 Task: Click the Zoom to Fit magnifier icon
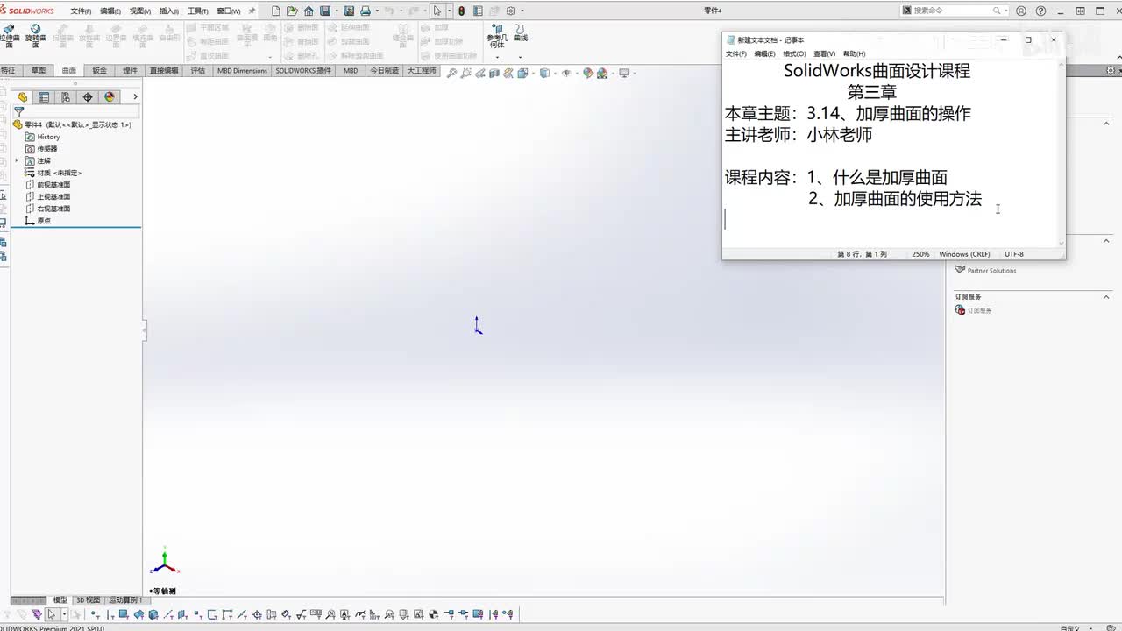(x=452, y=74)
